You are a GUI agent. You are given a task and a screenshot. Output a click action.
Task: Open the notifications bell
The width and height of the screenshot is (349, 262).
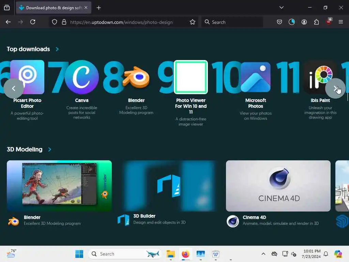coord(326,254)
